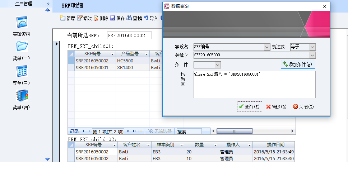Click 操作日期 column header
This screenshot has width=348, height=172.
tap(274, 145)
